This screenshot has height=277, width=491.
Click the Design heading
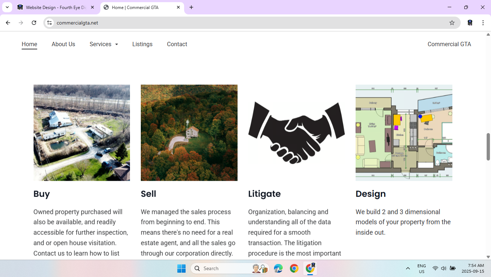[370, 194]
